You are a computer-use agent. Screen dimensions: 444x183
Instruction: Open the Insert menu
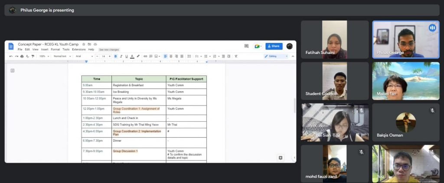[x=44, y=50]
